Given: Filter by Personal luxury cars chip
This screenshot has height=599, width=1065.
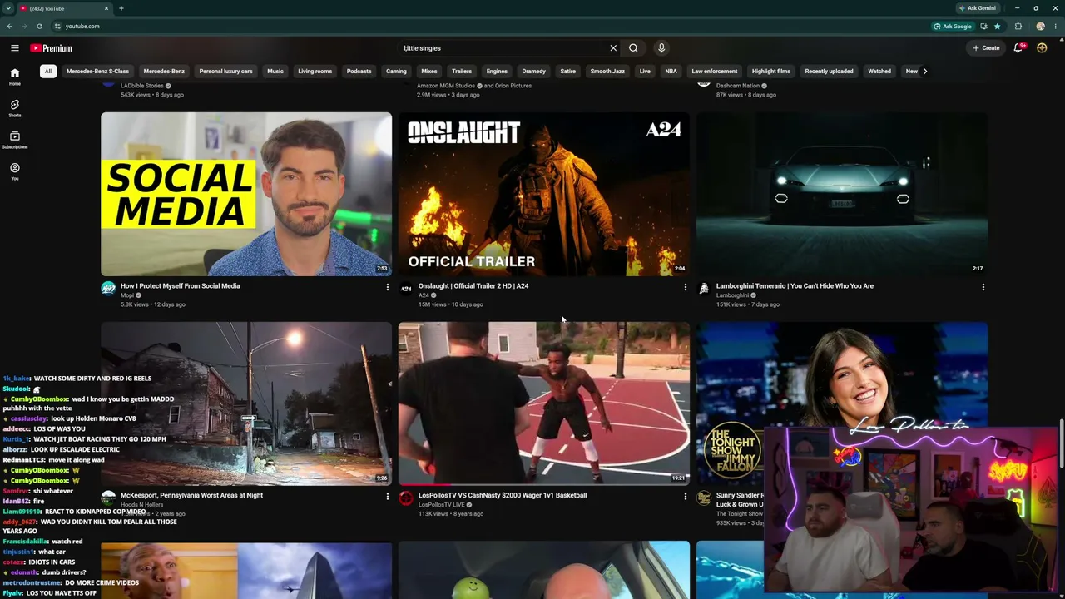Looking at the screenshot, I should pyautogui.click(x=225, y=72).
